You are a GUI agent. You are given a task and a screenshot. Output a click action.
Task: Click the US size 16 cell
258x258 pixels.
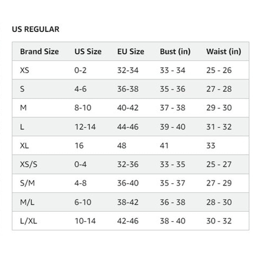tap(79, 145)
